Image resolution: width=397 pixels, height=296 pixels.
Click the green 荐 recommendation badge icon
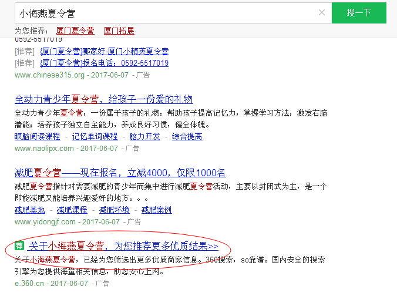(19, 245)
